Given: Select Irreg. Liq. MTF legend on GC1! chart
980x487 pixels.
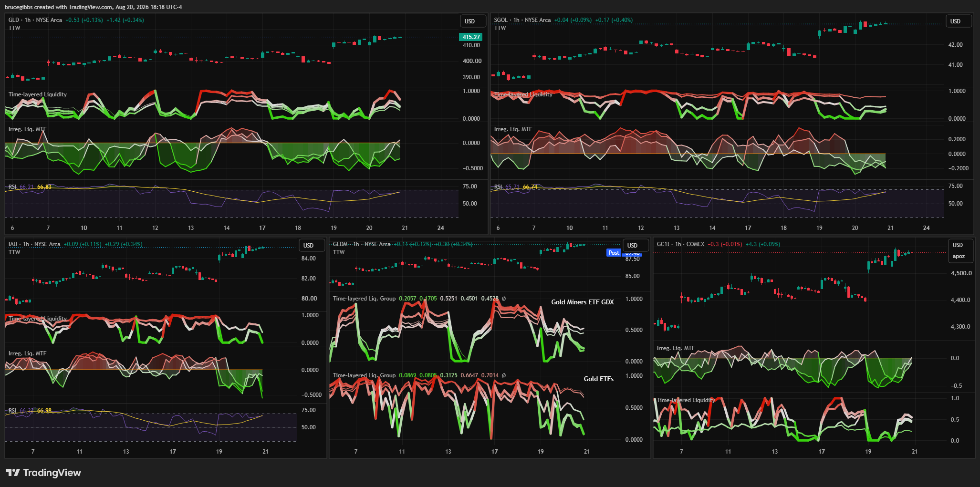Looking at the screenshot, I should coord(676,348).
